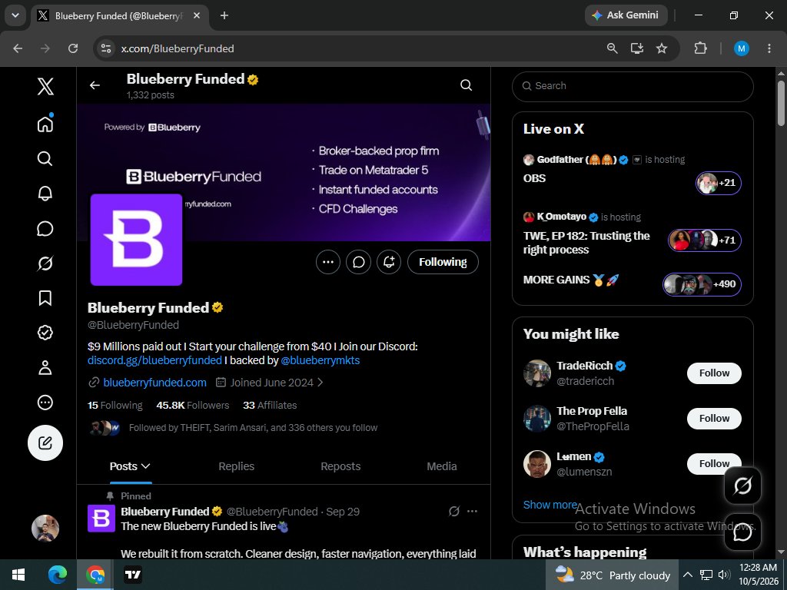The image size is (787, 590).
Task: Open TradingView from the taskbar
Action: [x=133, y=575]
